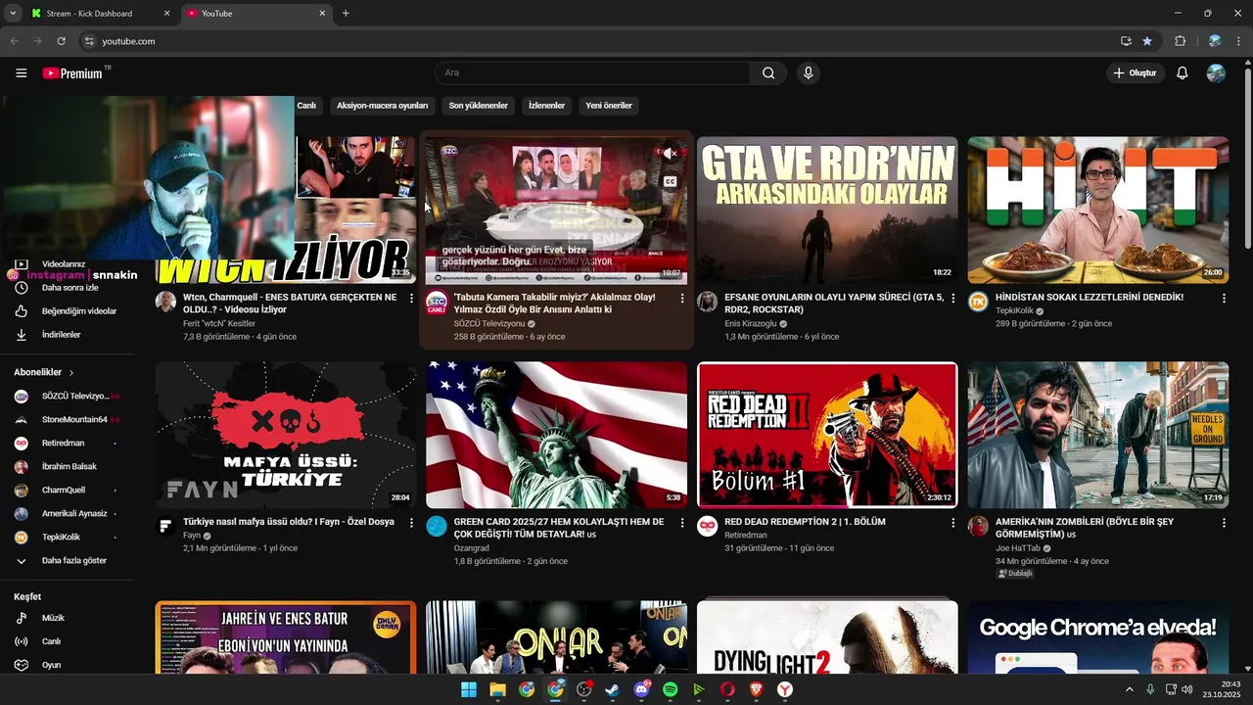Close the Stream - Kick Dashboard tab
The image size is (1253, 705).
pos(166,14)
